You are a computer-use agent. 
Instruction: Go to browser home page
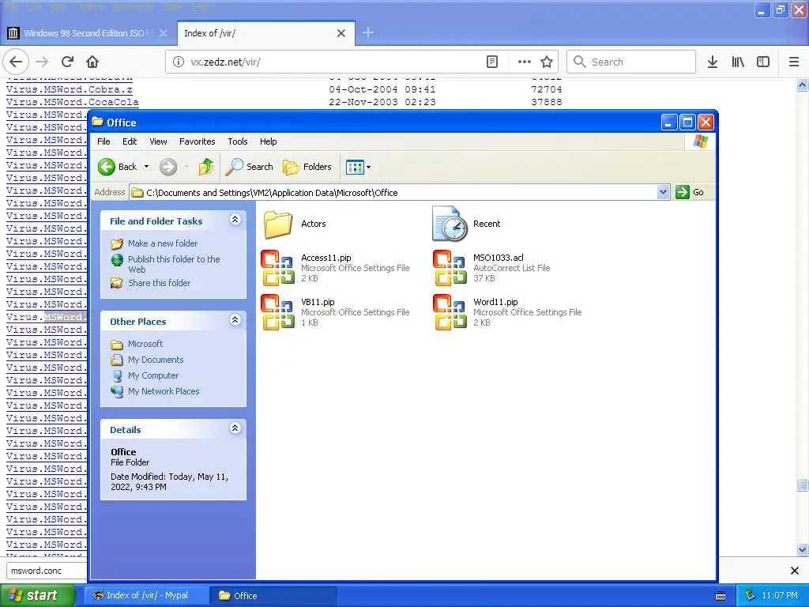[92, 62]
